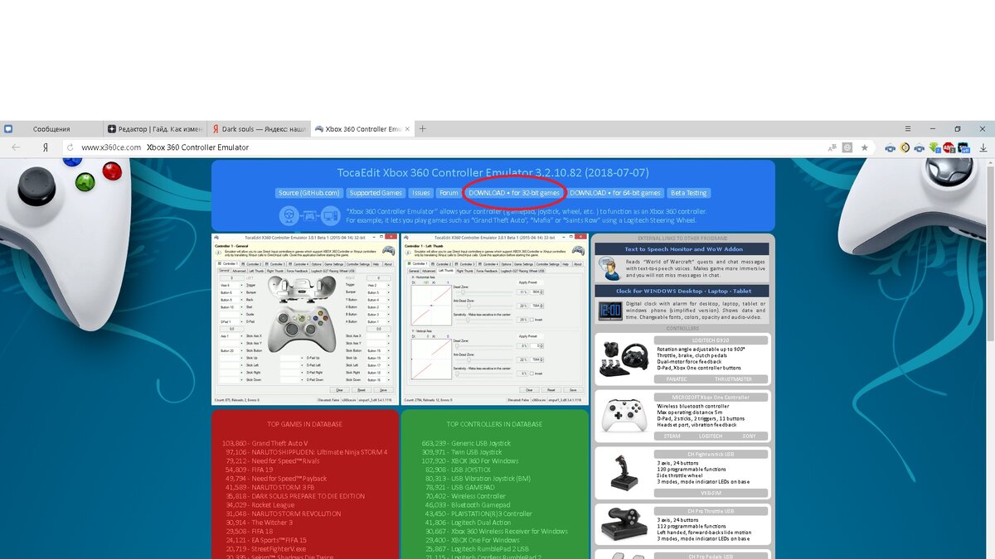Click the CH Pro Throttle image
The height and width of the screenshot is (559, 995).
[x=625, y=525]
